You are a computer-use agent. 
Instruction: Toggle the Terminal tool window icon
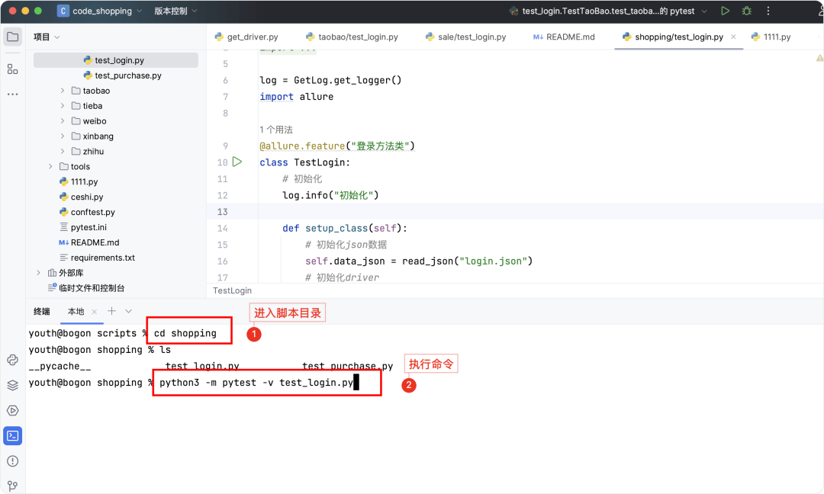coord(13,436)
